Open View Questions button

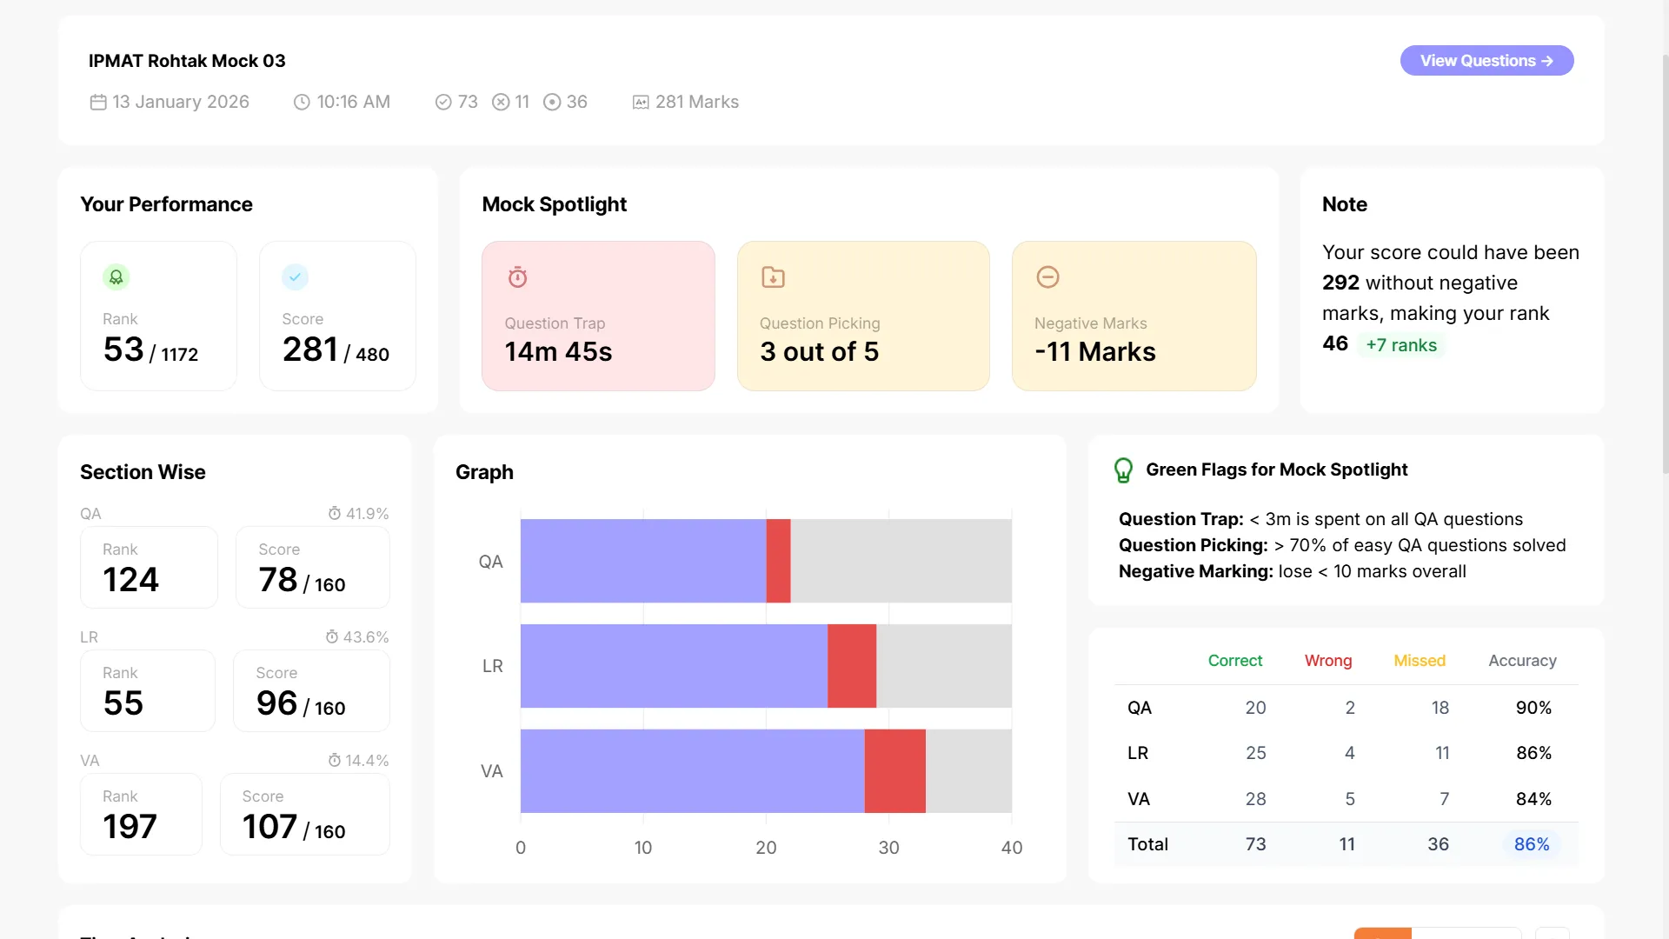[x=1486, y=61]
